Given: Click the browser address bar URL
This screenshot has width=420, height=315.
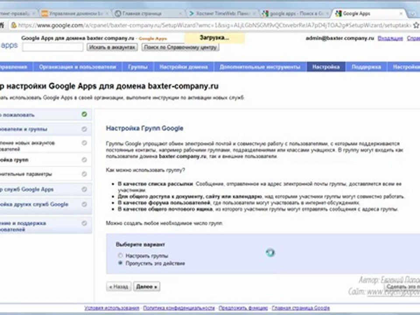Looking at the screenshot, I should tap(214, 25).
